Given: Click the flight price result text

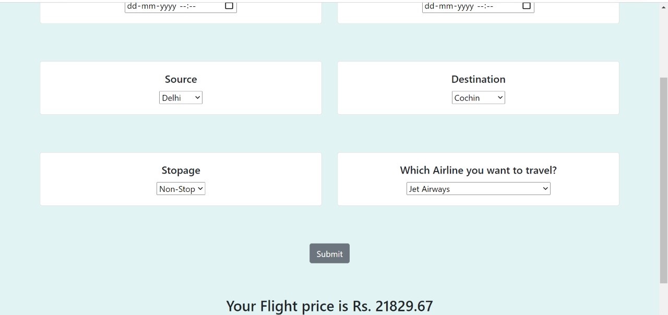Looking at the screenshot, I should coord(329,306).
